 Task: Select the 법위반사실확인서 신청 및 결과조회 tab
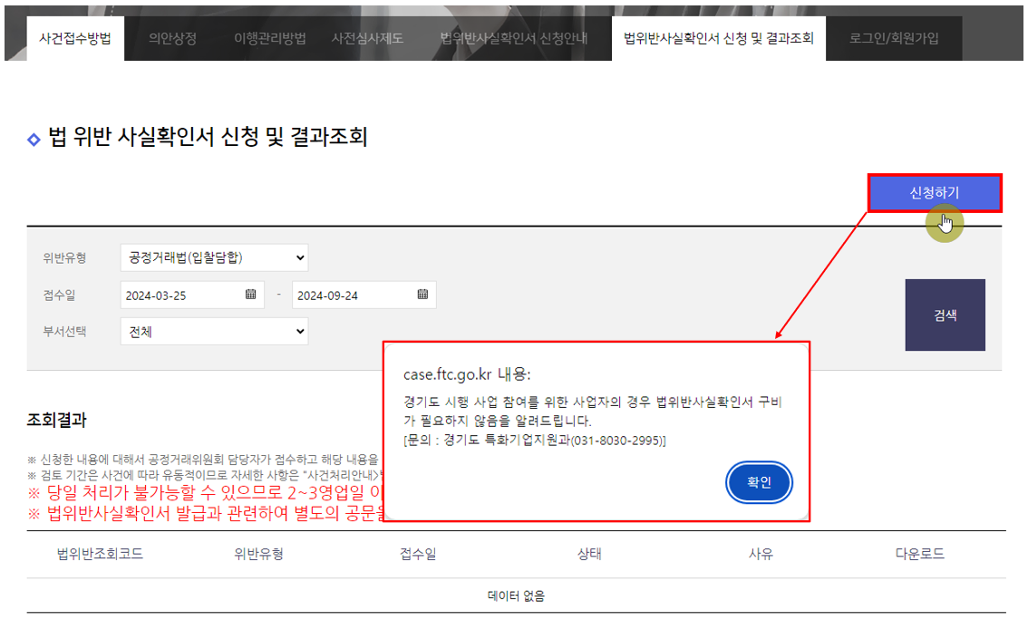717,37
